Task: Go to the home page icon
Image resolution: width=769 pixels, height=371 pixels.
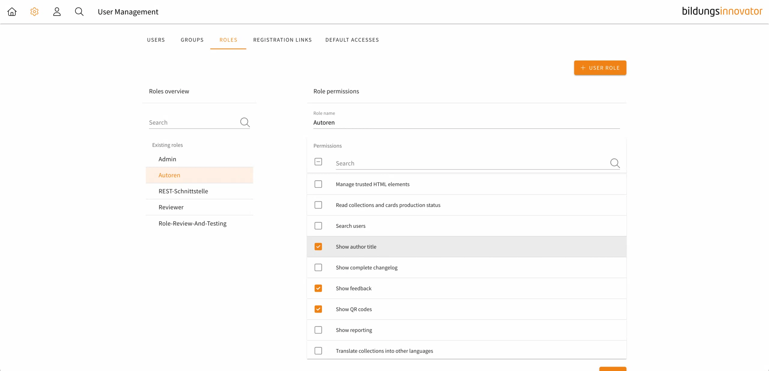Action: click(x=12, y=12)
